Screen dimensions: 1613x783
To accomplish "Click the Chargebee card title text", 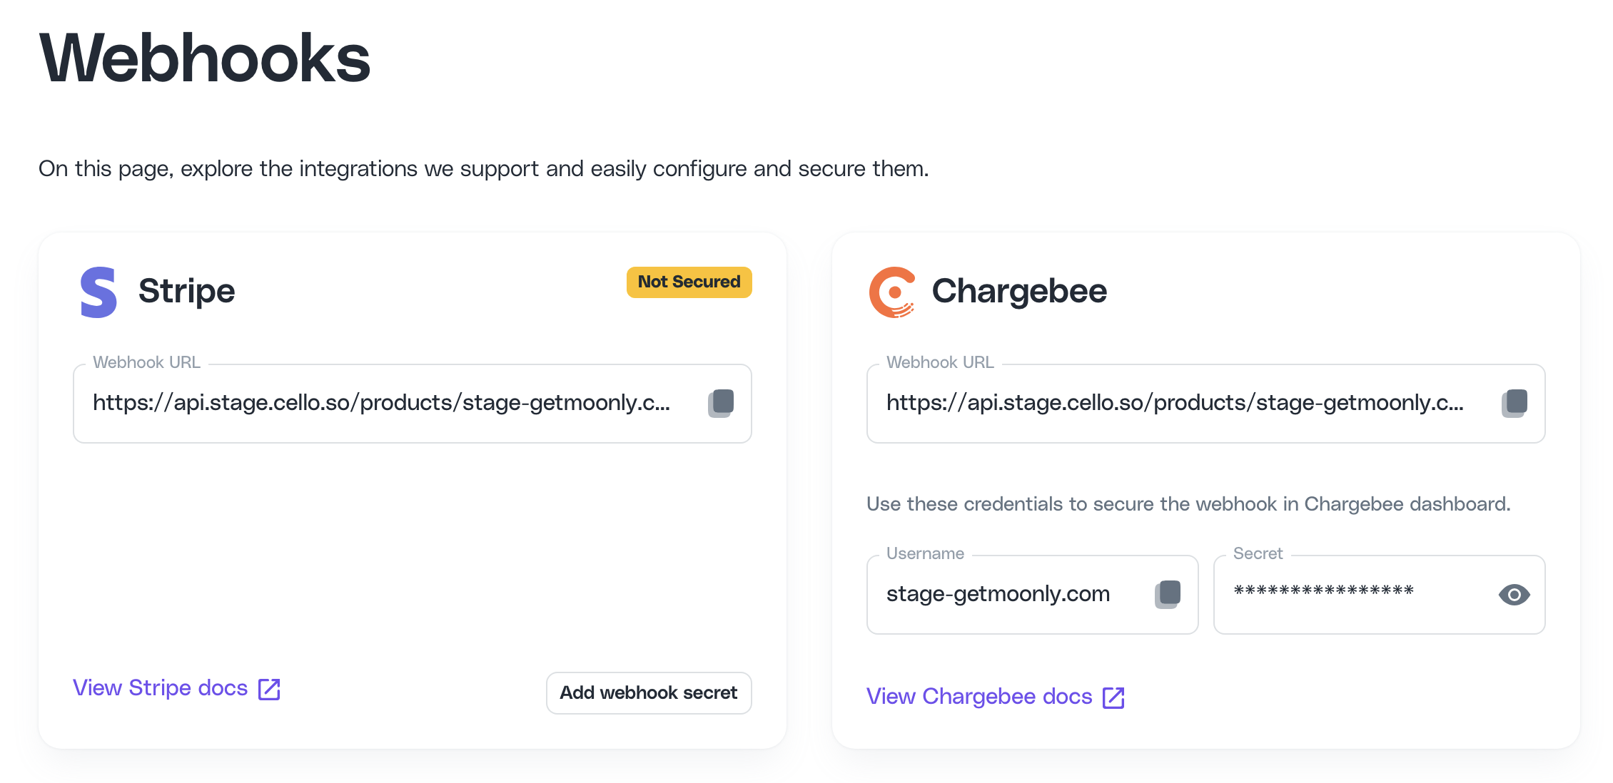I will point(1019,291).
